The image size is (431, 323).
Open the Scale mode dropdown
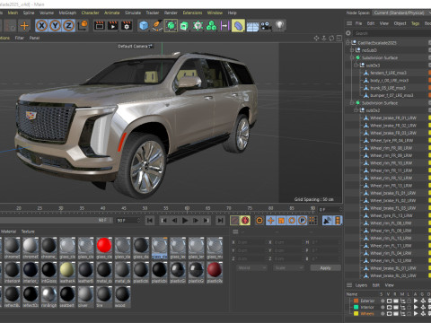pos(288,268)
